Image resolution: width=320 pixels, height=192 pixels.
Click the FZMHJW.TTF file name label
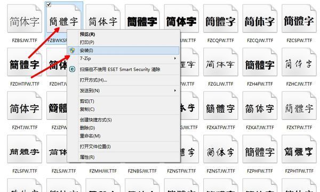point(103,171)
